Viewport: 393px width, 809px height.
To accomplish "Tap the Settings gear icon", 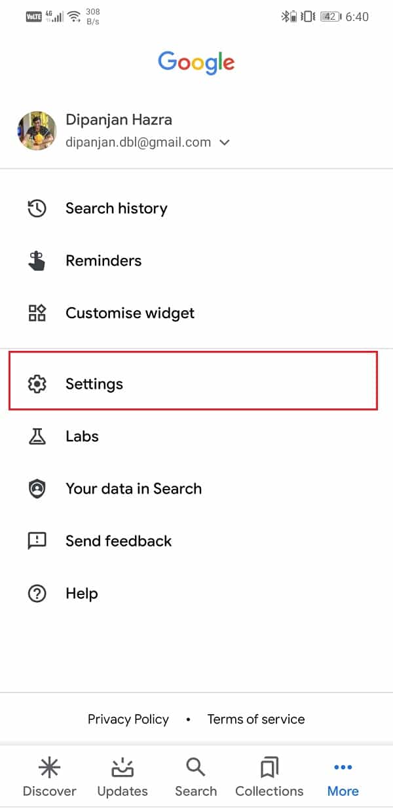I will [x=37, y=384].
